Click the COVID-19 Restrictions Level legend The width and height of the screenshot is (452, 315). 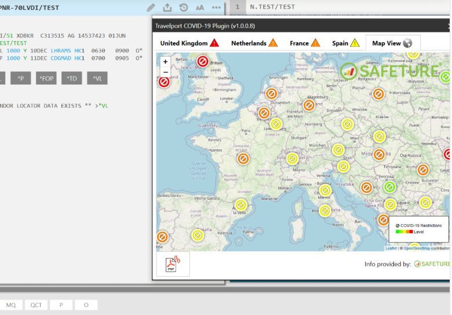click(419, 229)
